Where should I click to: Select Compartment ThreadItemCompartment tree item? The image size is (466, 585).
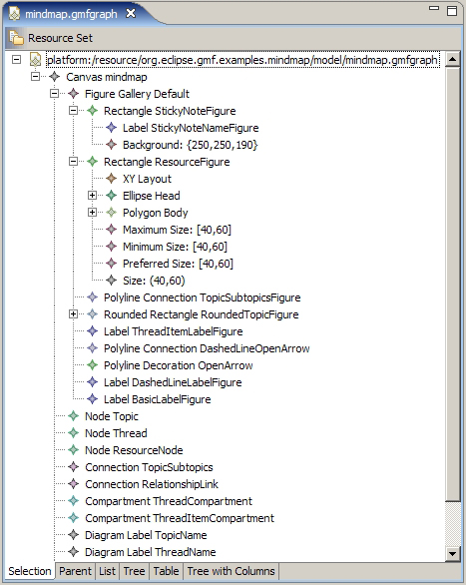180,518
